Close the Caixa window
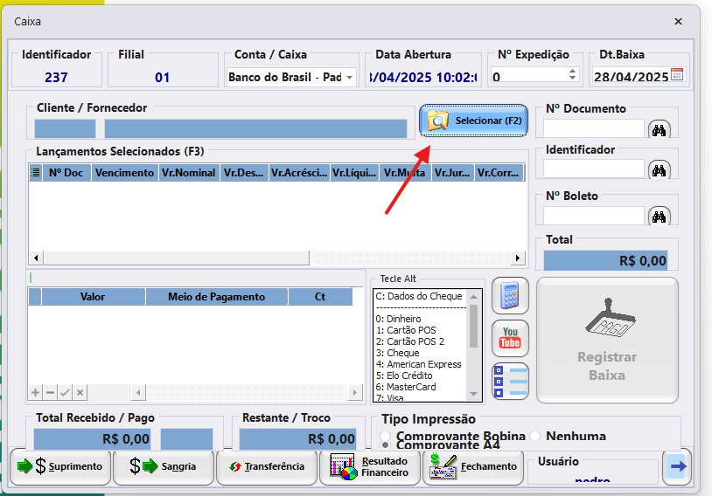Viewport: 712px width, 496px height. [678, 21]
